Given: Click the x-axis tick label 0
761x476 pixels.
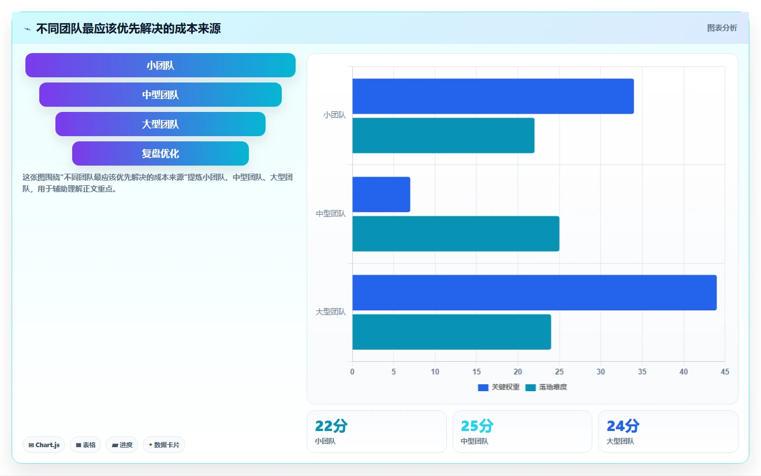Looking at the screenshot, I should 352,372.
